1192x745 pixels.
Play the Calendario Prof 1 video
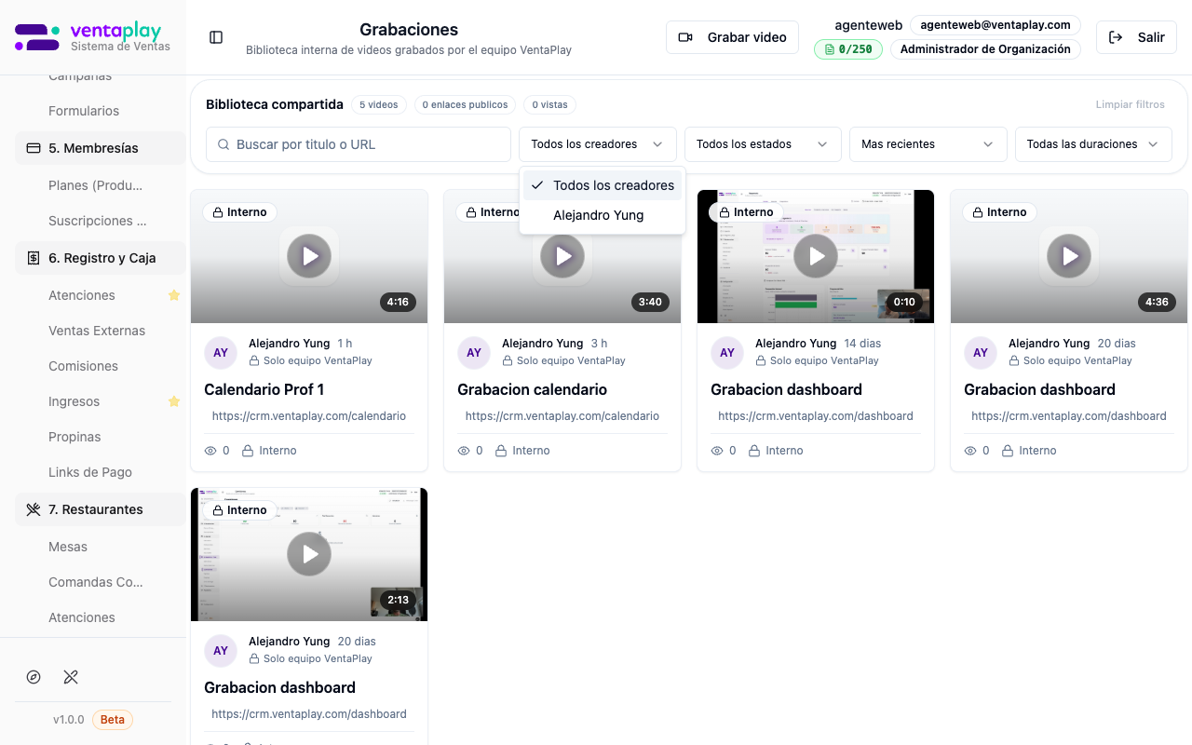pyautogui.click(x=309, y=256)
